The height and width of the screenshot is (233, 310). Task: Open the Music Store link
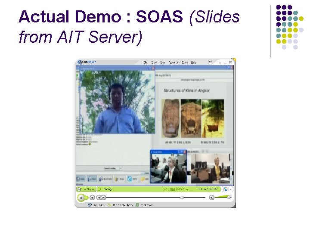pos(144,205)
